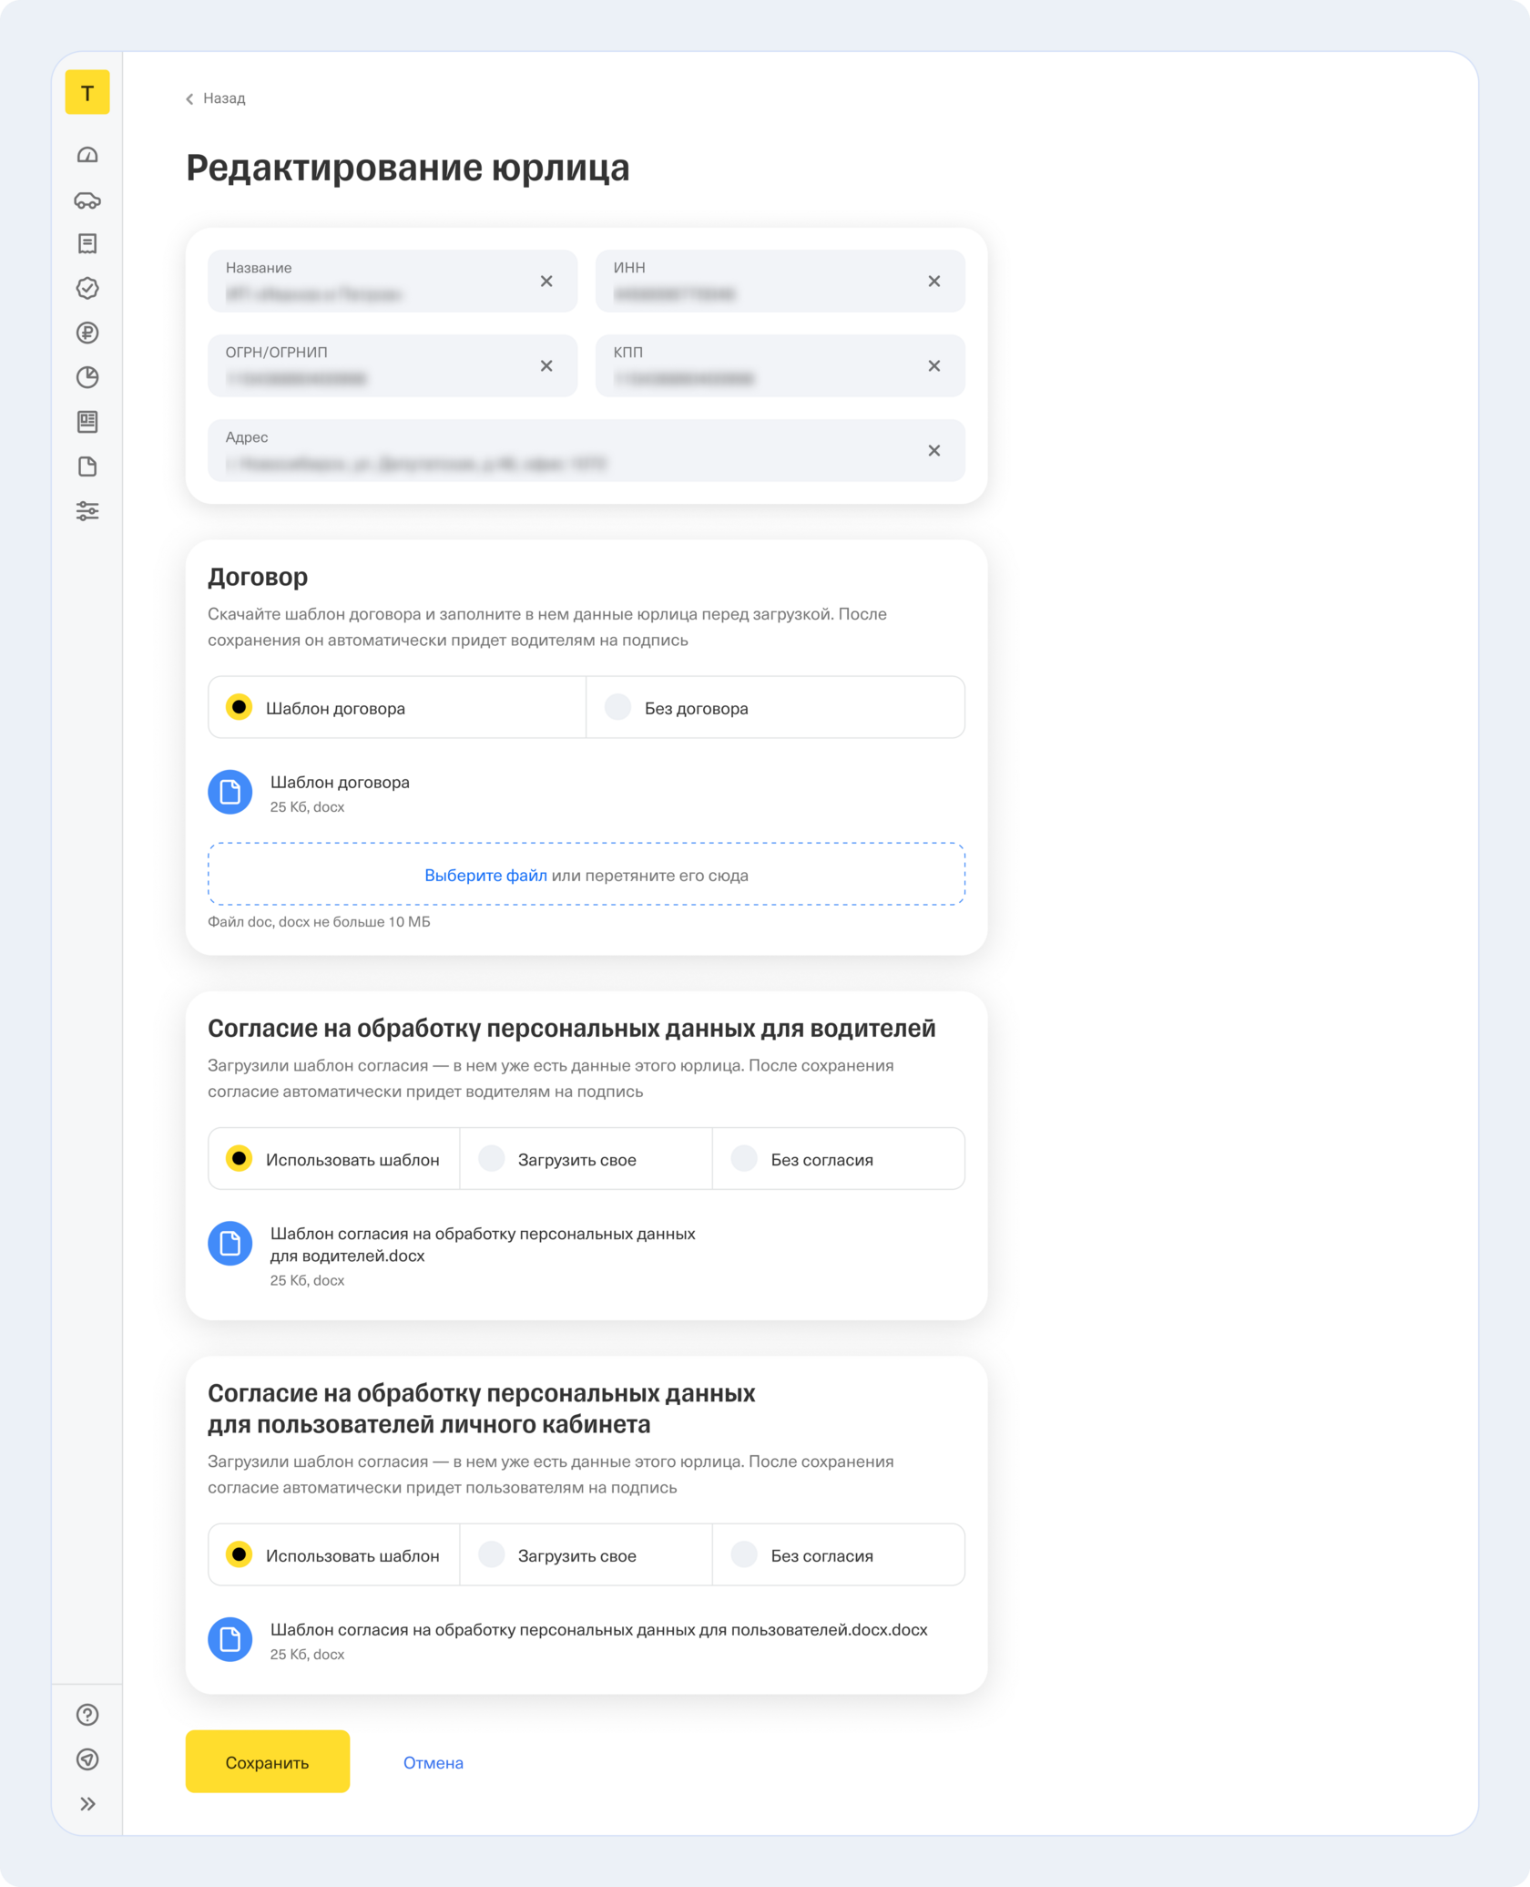Screen dimensions: 1530x1887
Task: Click the "Отмена" link
Action: [x=433, y=1763]
